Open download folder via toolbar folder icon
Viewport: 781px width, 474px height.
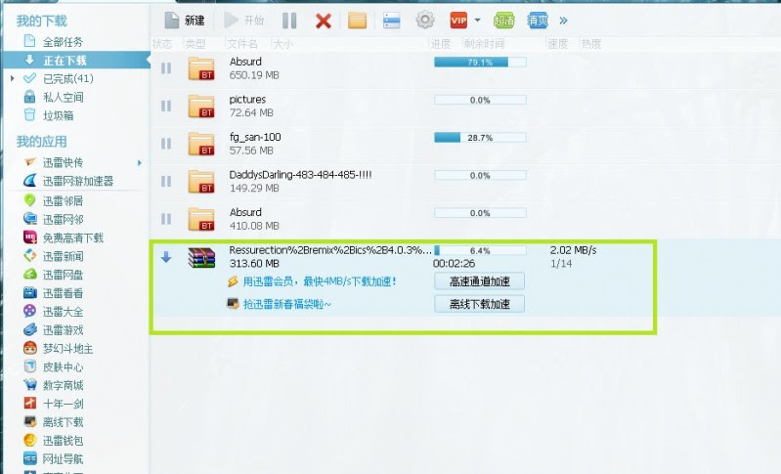click(x=357, y=21)
